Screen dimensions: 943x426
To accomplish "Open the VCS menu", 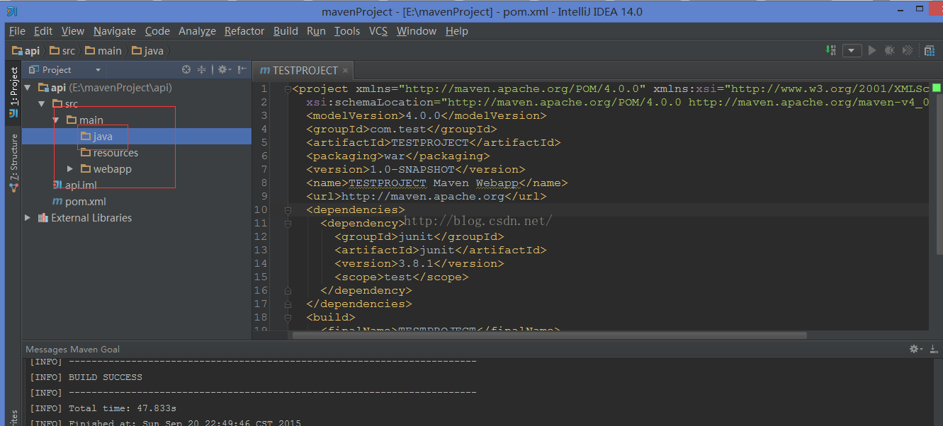I will click(x=378, y=31).
